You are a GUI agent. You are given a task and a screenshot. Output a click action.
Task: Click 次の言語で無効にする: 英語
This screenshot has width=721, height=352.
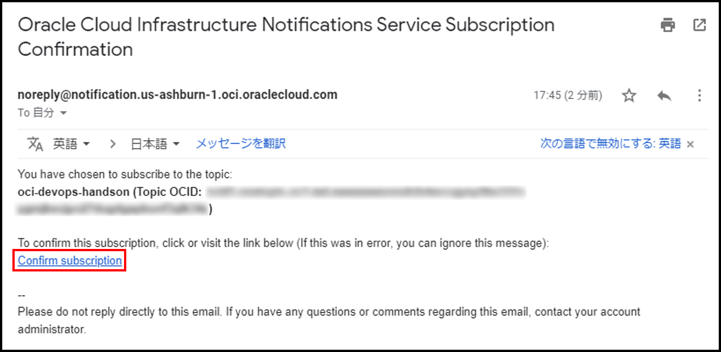[610, 144]
